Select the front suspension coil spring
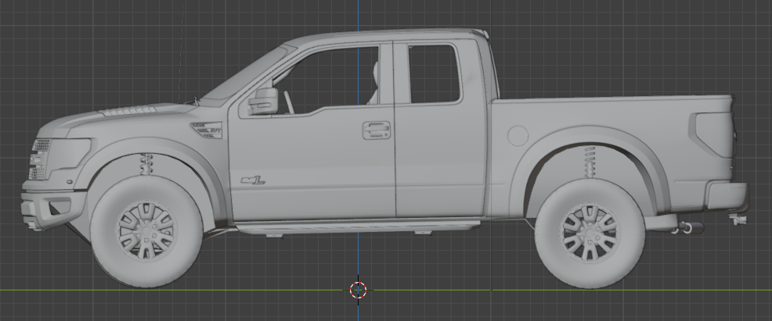The image size is (772, 321). pos(146,165)
